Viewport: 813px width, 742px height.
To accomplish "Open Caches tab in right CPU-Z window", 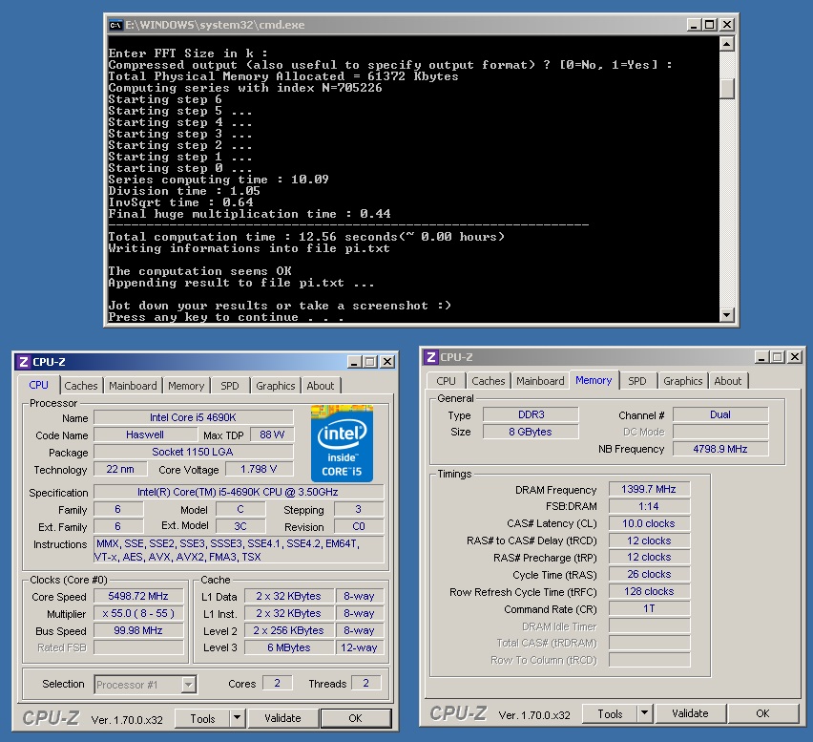I will [488, 381].
